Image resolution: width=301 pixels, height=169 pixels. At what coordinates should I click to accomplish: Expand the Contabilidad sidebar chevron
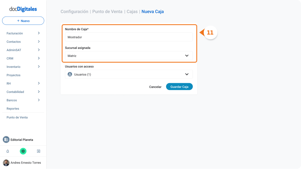[39, 92]
